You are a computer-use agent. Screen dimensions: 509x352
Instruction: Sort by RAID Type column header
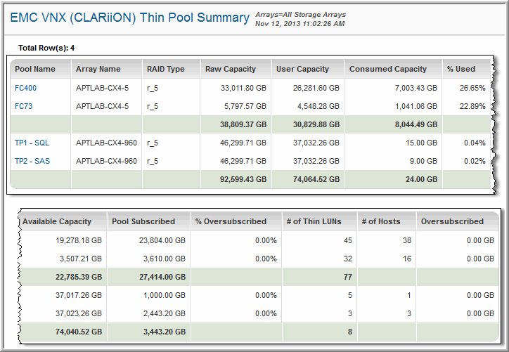click(165, 69)
